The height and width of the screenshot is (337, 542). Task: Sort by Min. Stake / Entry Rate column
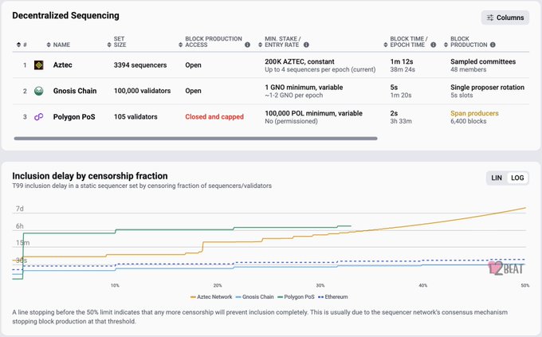(x=261, y=45)
